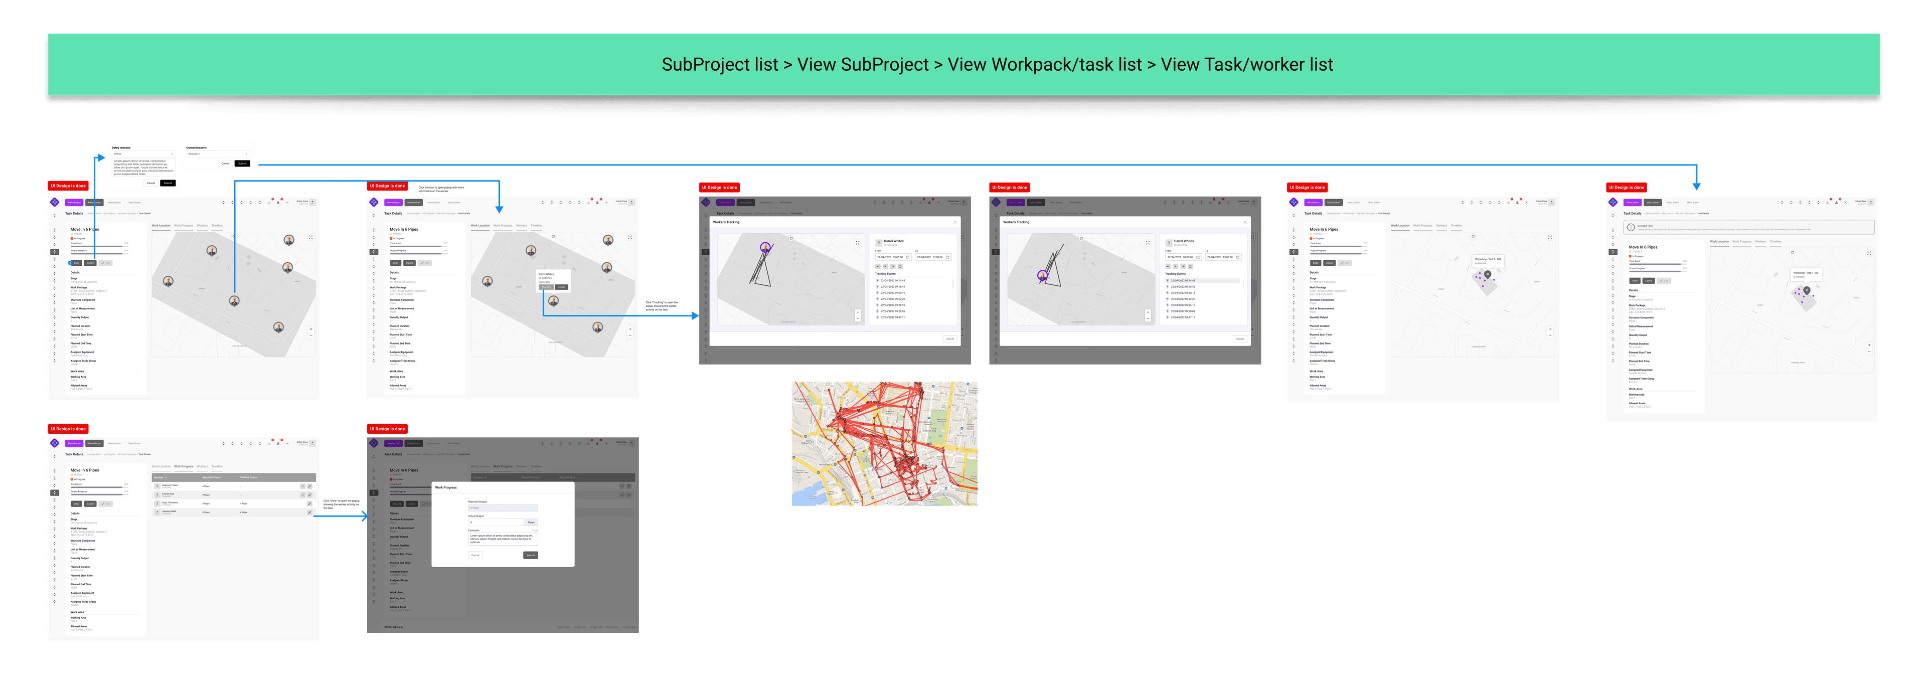Click Cancel in the first Worker's Tracking dialog

[x=950, y=339]
